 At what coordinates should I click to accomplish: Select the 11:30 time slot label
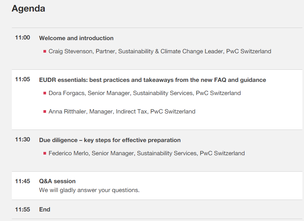(22, 139)
